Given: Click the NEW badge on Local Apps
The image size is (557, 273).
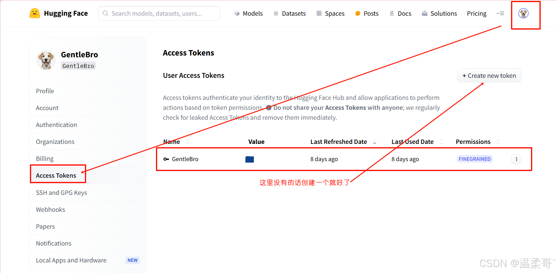Looking at the screenshot, I should pos(132,260).
